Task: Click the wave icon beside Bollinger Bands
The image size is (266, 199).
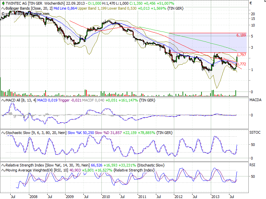Action: tap(3, 9)
